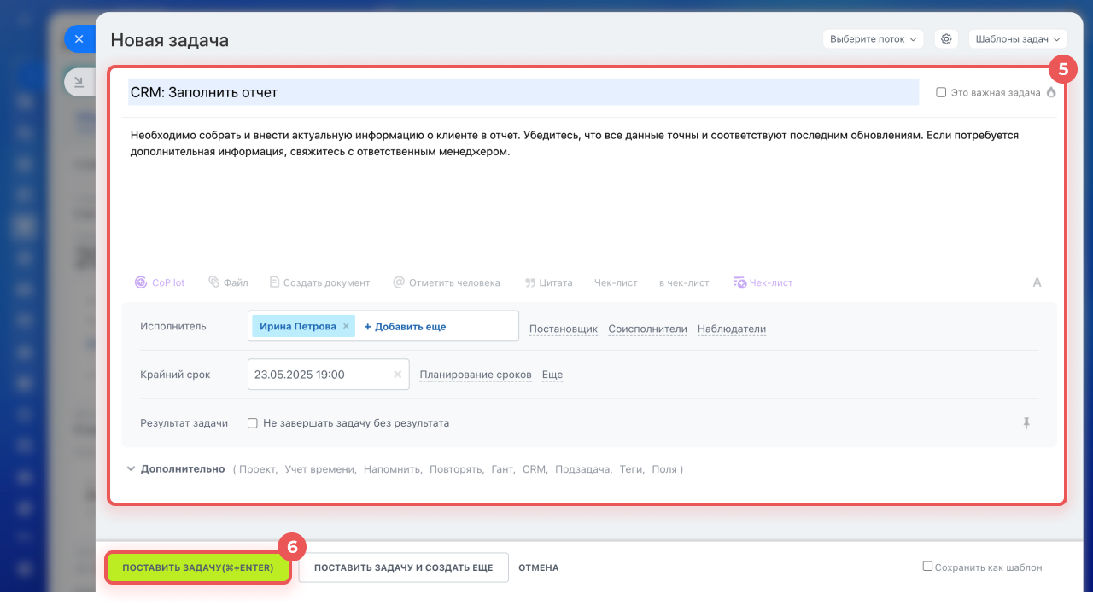This screenshot has height=605, width=1093.
Task: Click Отмена to cancel
Action: tap(539, 567)
